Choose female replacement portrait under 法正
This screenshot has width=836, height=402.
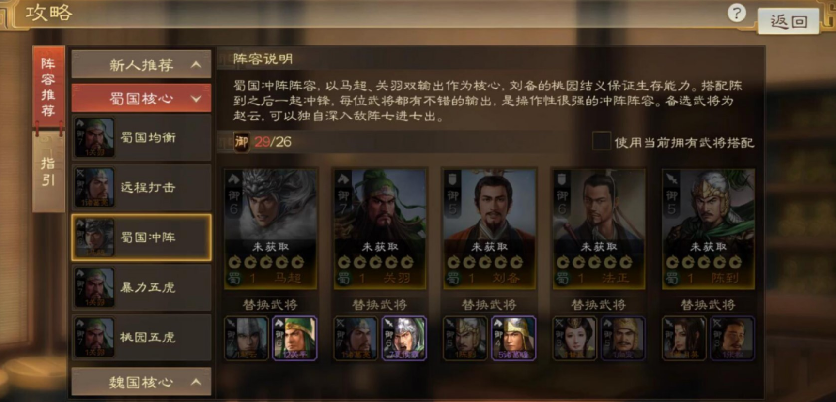[575, 338]
